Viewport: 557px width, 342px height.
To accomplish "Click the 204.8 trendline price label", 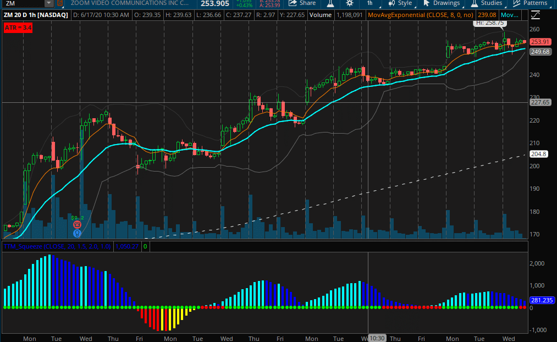I will tap(538, 154).
